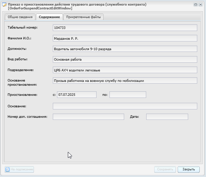Click the Сохранить button
The height and width of the screenshot is (177, 206).
click(x=165, y=169)
